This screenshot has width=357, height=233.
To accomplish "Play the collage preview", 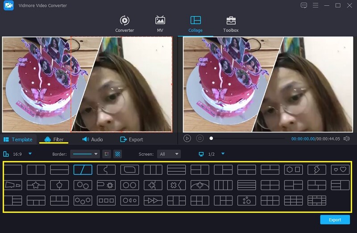I will coord(187,139).
